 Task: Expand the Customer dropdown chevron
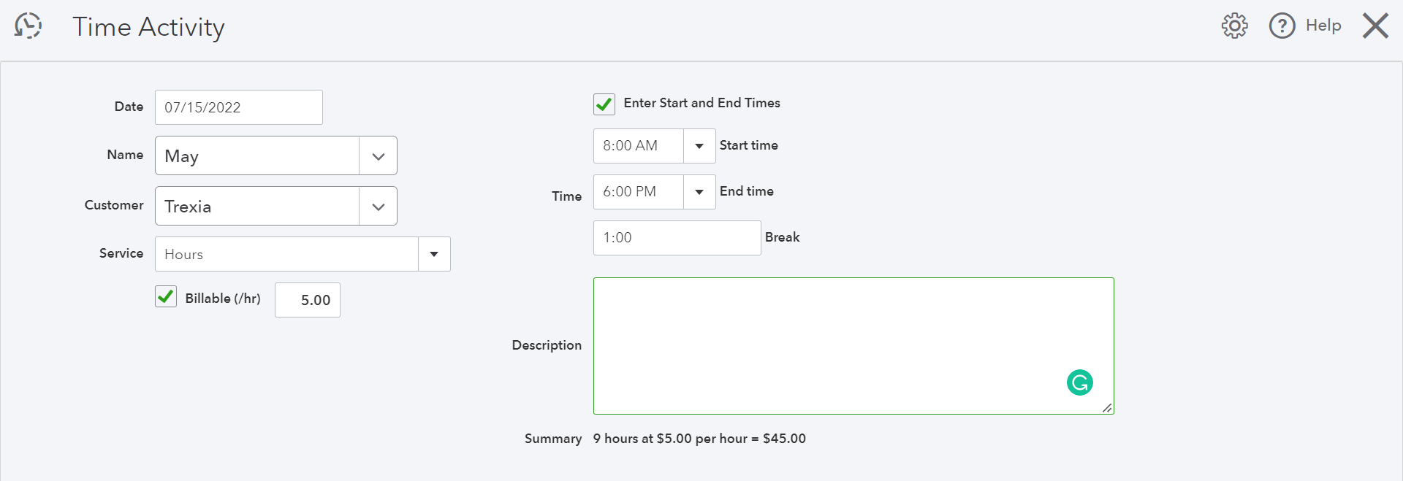[379, 207]
